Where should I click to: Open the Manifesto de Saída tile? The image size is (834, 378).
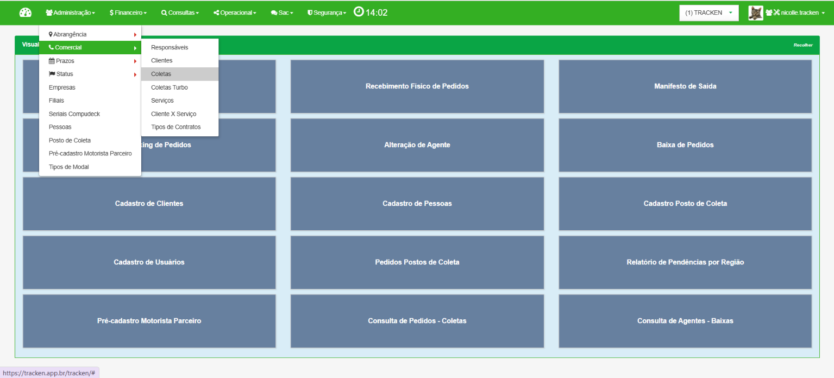pyautogui.click(x=685, y=86)
